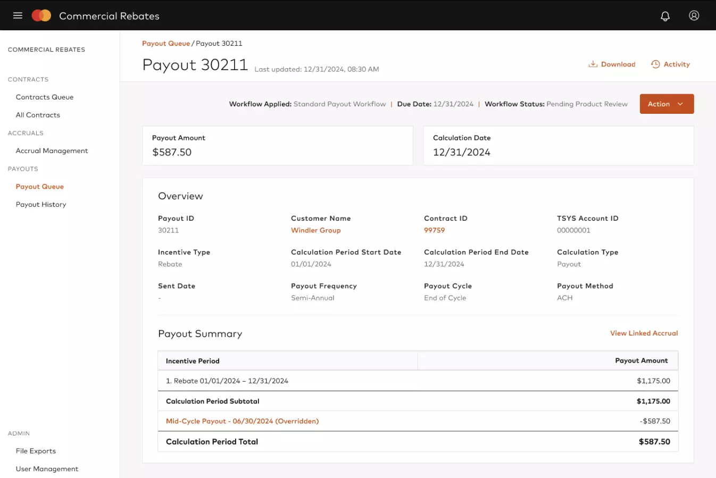Open Accrual Management
The width and height of the screenshot is (716, 478).
coord(52,151)
